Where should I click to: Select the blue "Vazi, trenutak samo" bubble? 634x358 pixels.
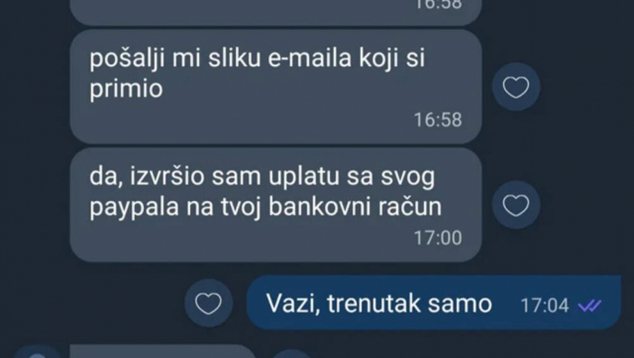pos(434,303)
